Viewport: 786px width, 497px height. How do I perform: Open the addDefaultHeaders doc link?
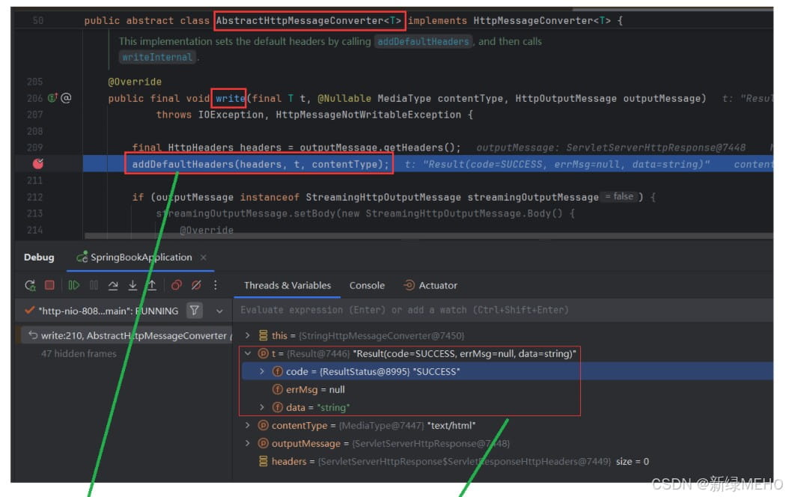point(423,42)
